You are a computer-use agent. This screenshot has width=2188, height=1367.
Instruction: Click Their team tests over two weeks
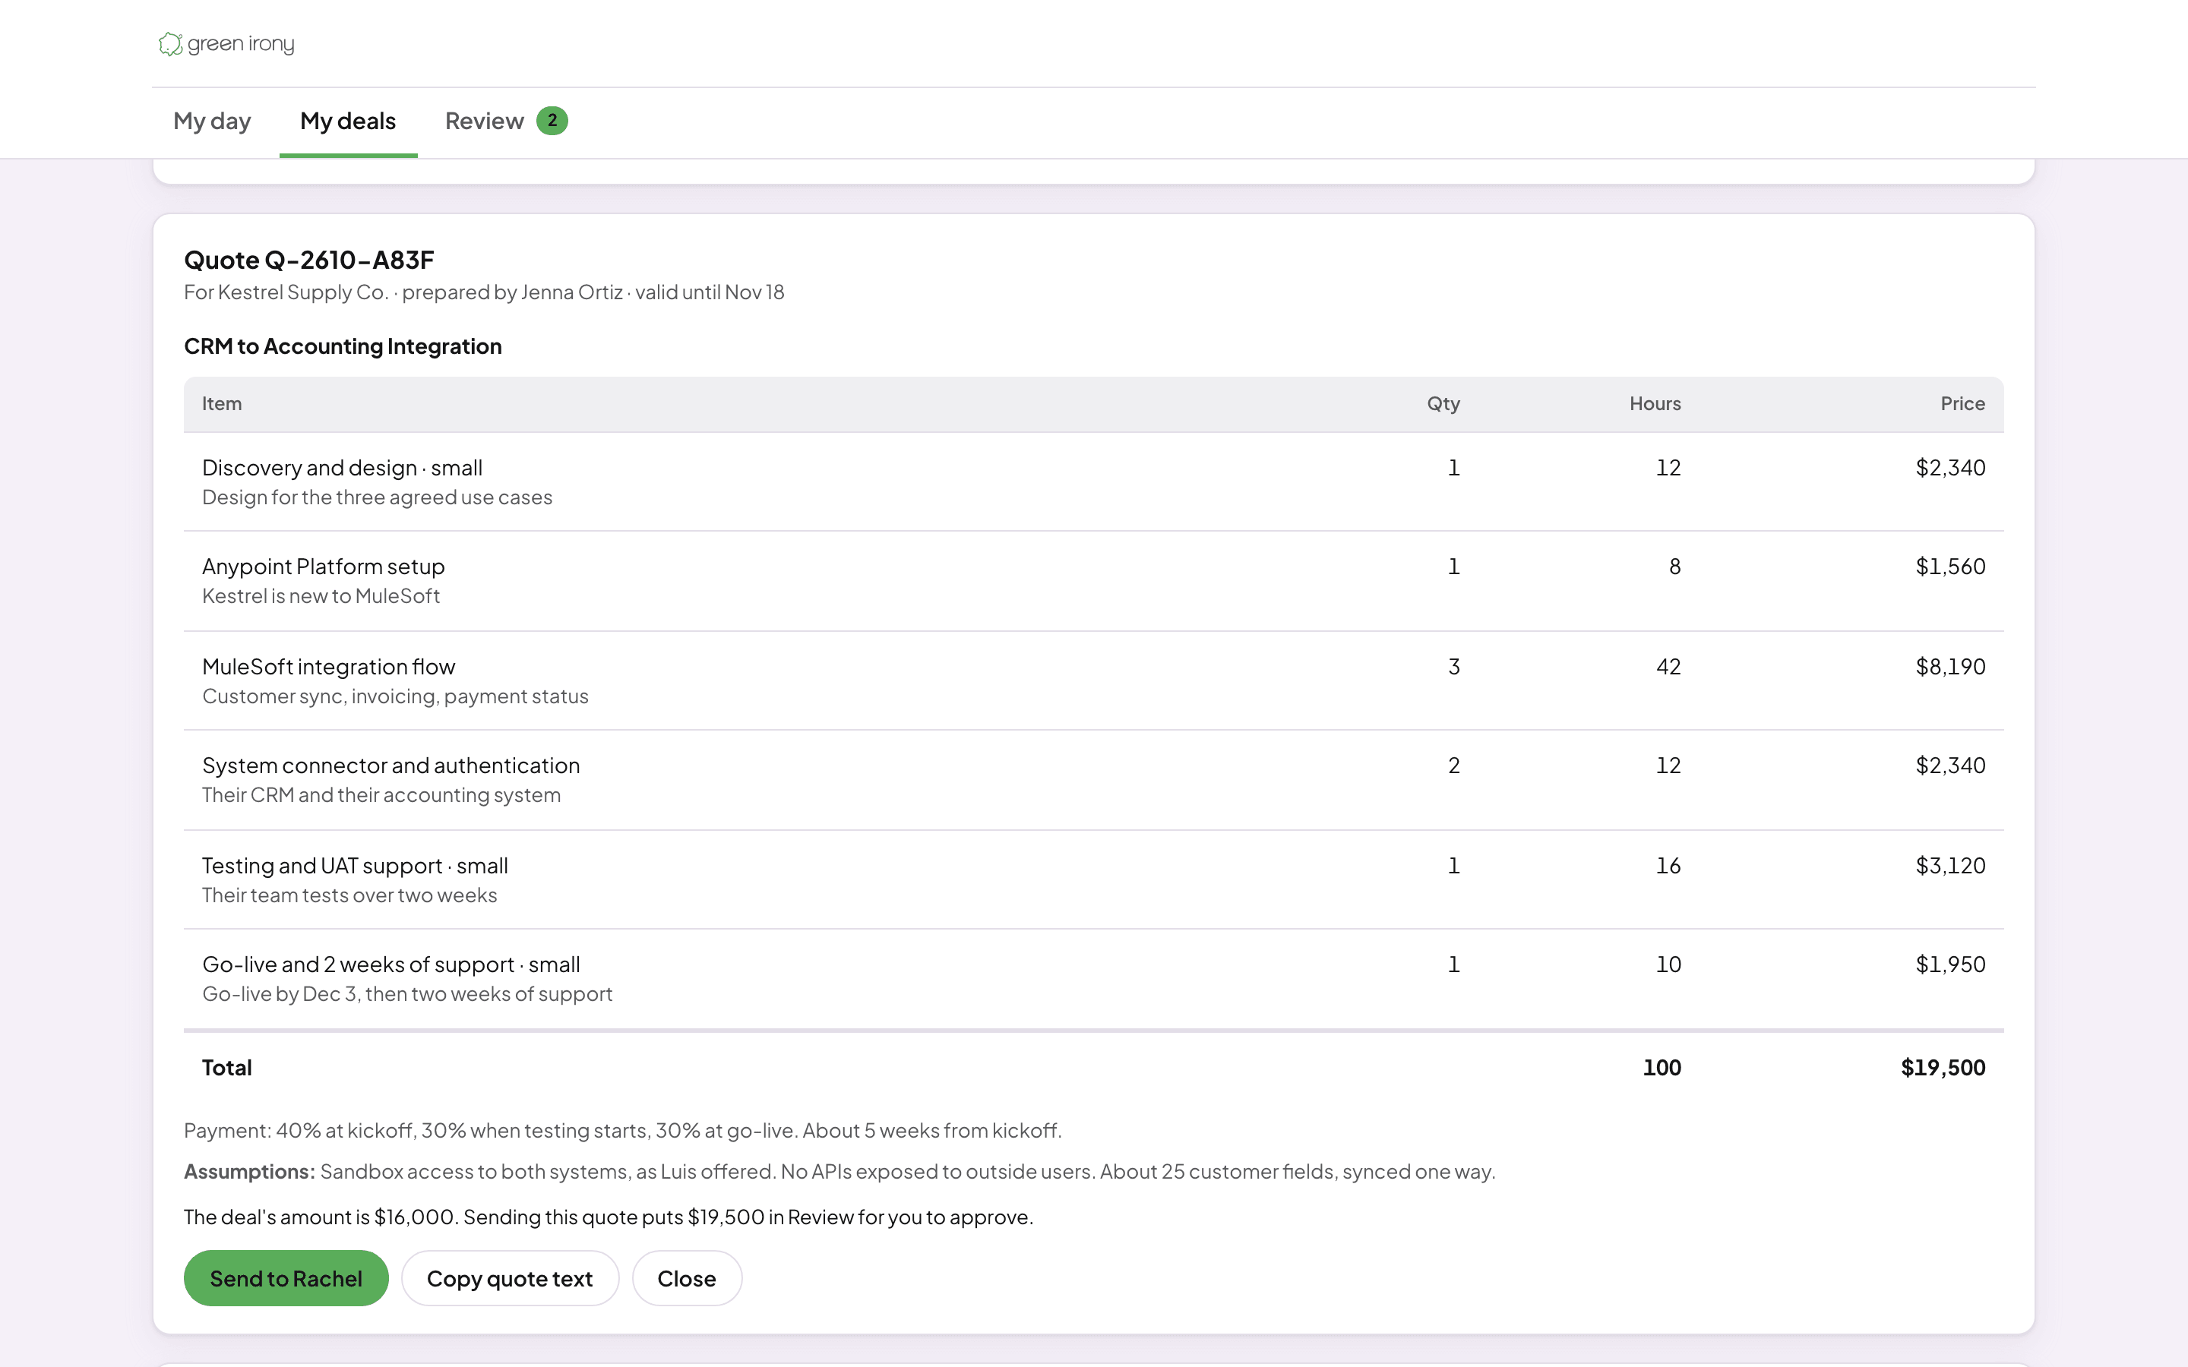[x=349, y=895]
